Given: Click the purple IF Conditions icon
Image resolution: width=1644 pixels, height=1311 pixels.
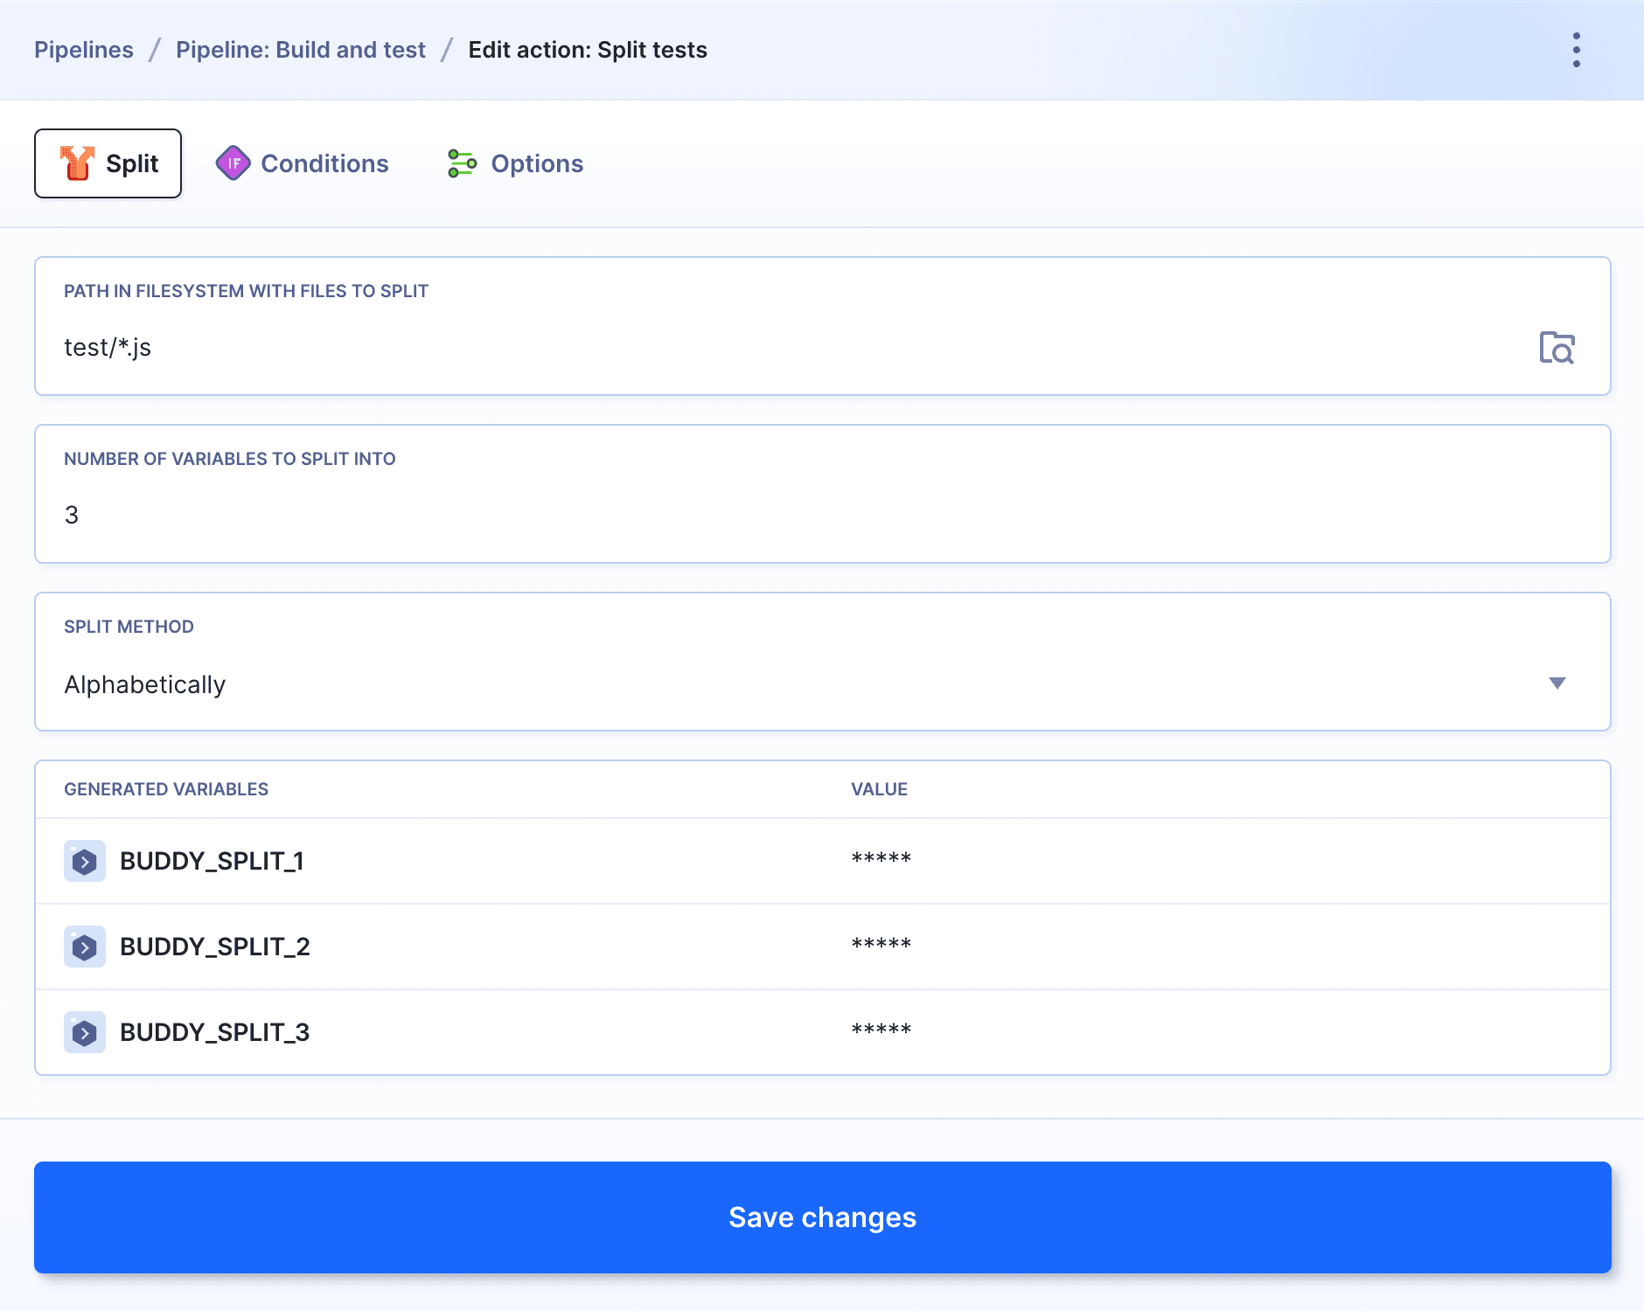Looking at the screenshot, I should pyautogui.click(x=233, y=163).
